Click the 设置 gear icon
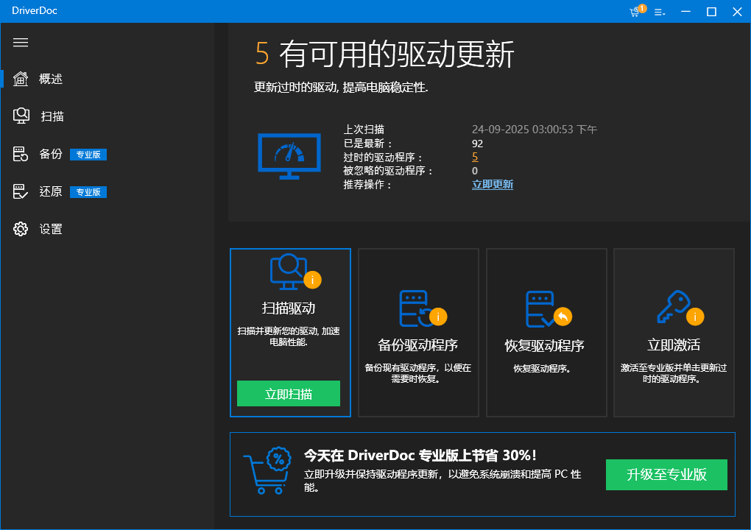 [21, 229]
